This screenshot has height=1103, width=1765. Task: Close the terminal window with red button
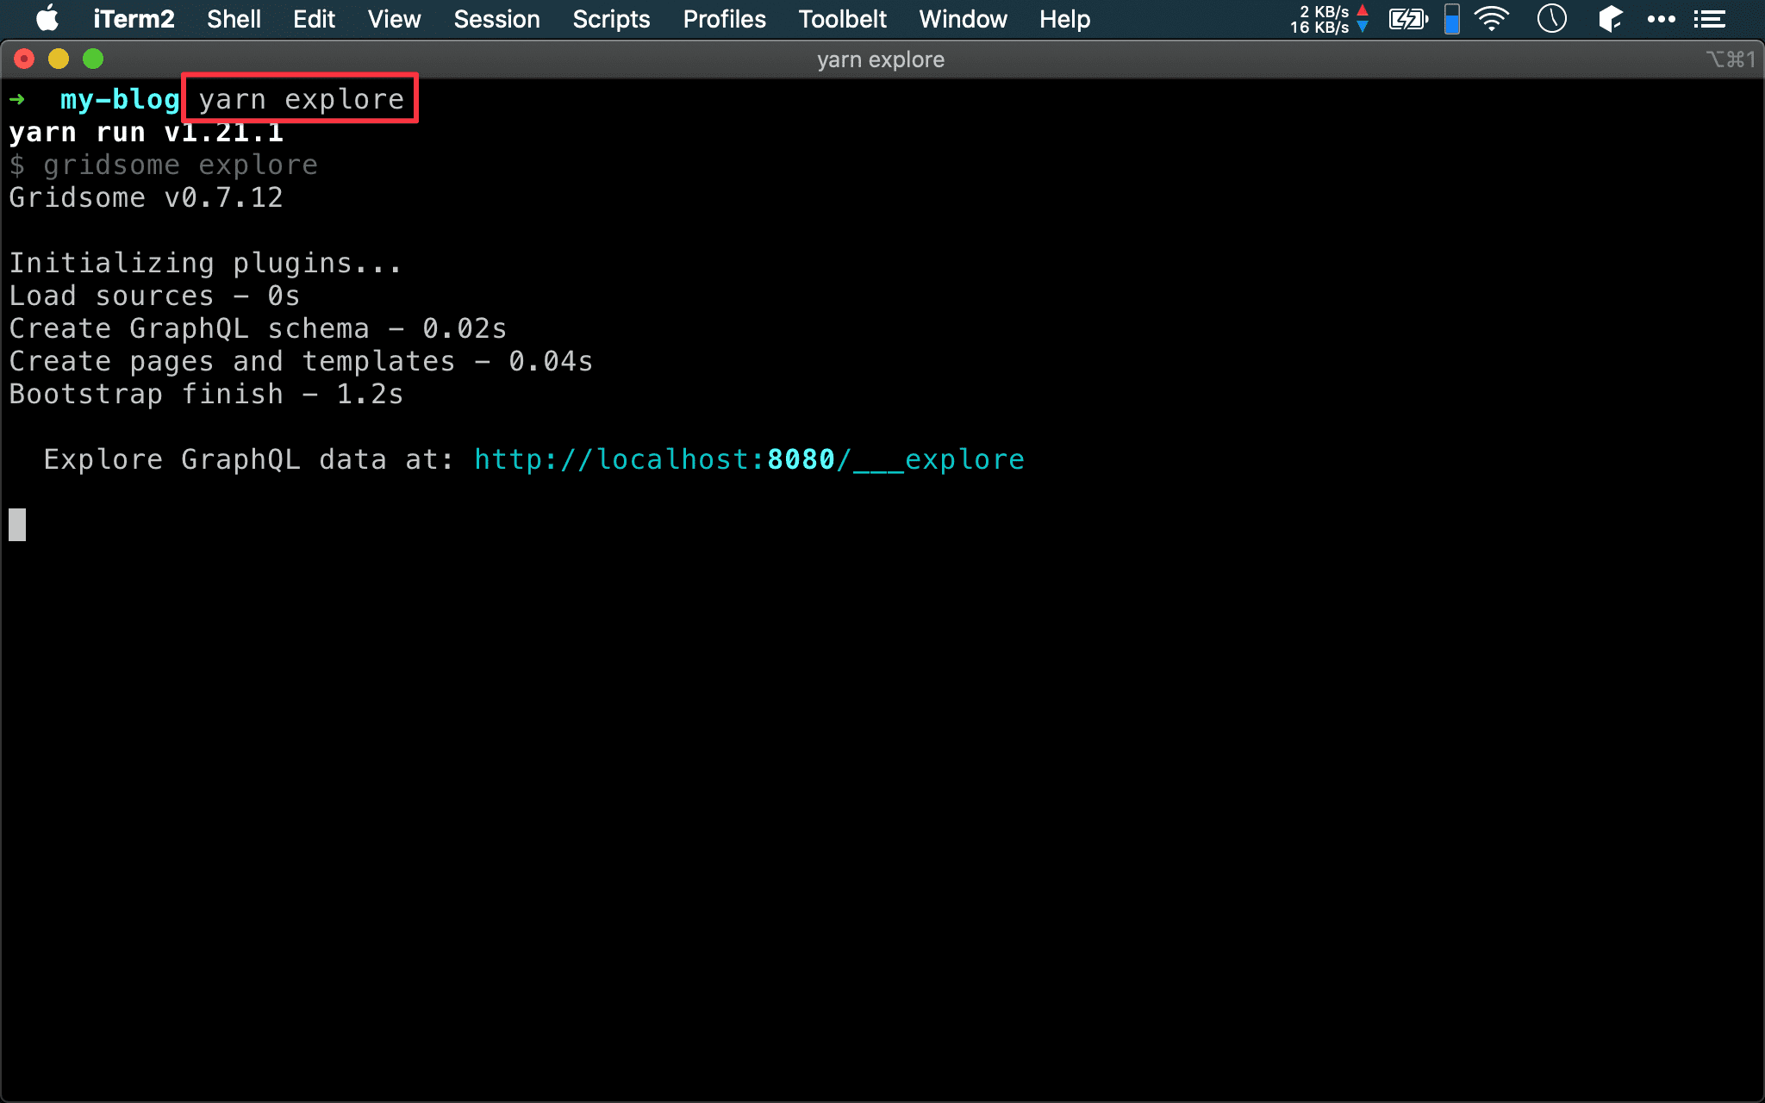tap(24, 59)
